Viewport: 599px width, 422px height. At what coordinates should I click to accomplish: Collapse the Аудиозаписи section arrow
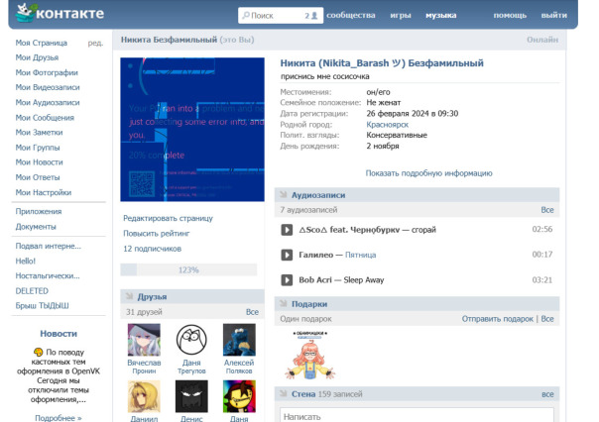[x=284, y=194]
